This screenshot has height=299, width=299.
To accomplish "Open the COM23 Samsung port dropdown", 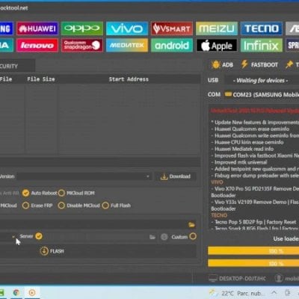I will point(262,94).
